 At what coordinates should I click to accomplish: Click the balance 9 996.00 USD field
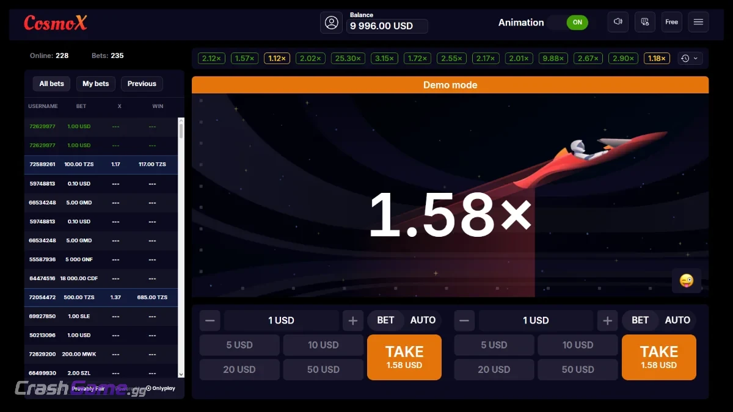[387, 26]
